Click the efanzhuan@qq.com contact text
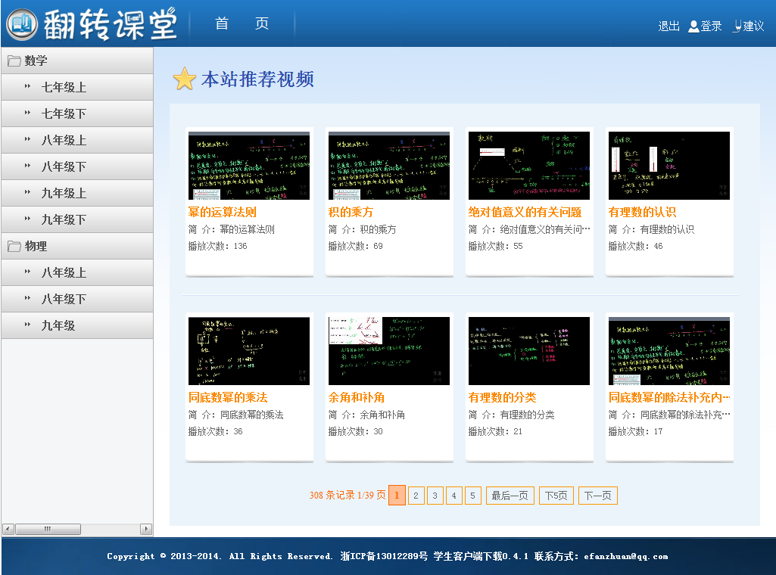 pyautogui.click(x=625, y=556)
